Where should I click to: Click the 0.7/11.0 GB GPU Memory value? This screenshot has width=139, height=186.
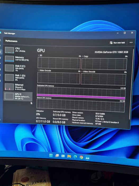(x=43, y=121)
